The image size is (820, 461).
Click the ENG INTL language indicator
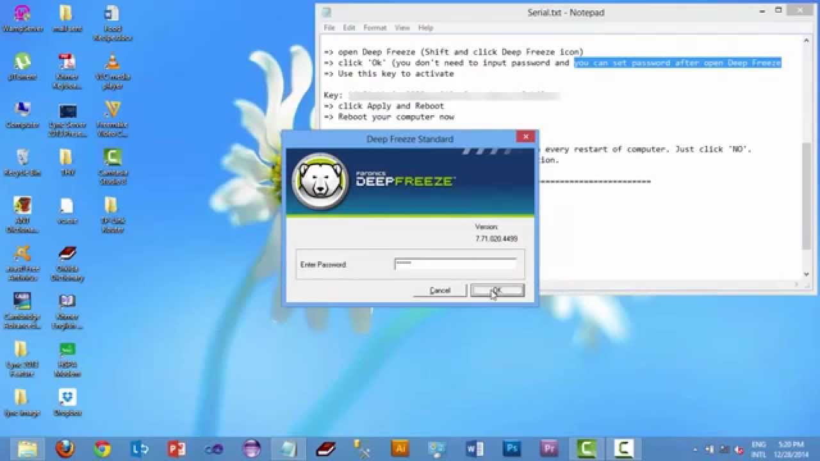coord(758,448)
